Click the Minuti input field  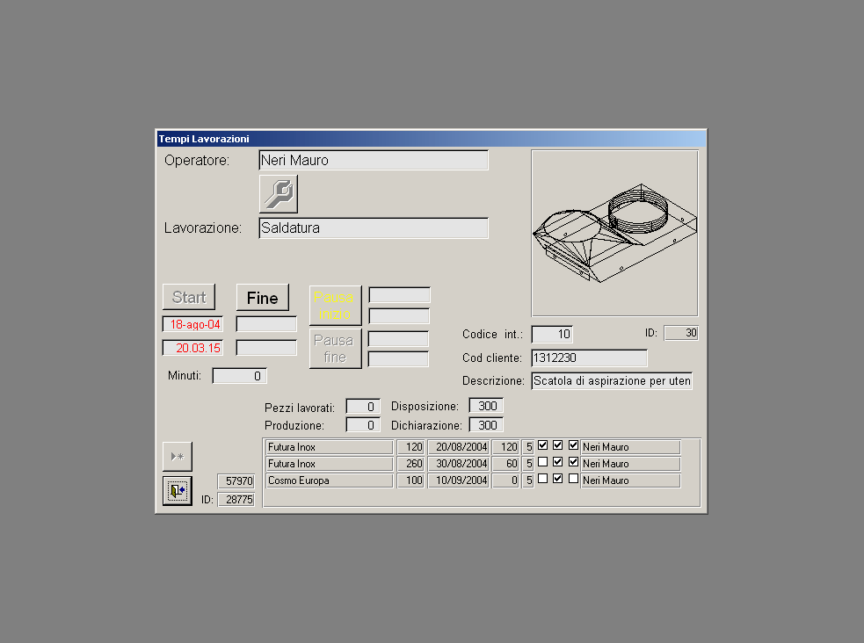tap(240, 376)
